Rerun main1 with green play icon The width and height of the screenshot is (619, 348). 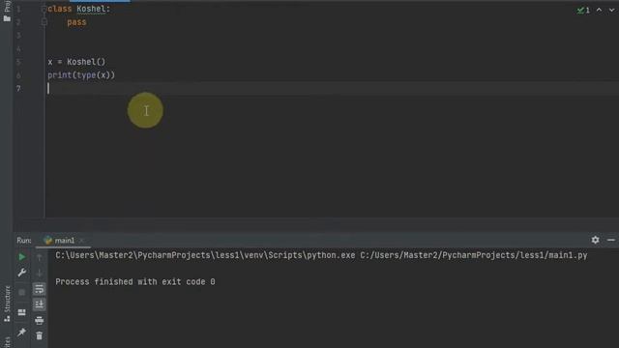[x=21, y=257]
